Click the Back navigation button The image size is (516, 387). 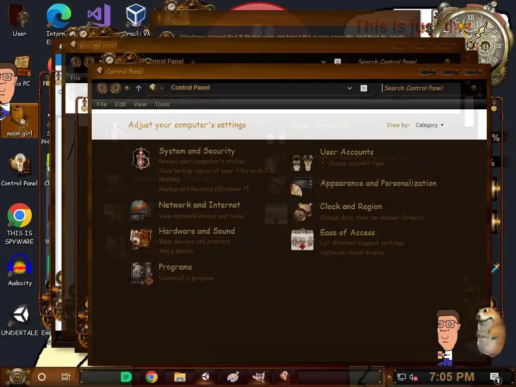102,88
